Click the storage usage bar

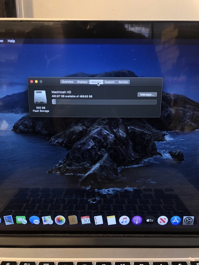(x=104, y=102)
